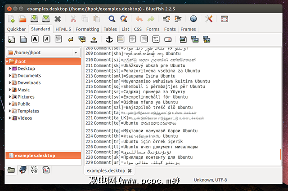Indent the selected lines
Image resolution: width=288 pixels, height=191 pixels.
178,19
